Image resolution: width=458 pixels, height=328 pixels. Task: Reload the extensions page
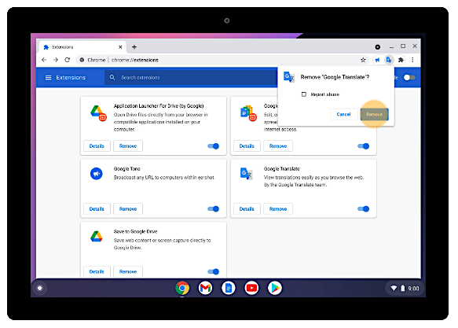[x=68, y=60]
